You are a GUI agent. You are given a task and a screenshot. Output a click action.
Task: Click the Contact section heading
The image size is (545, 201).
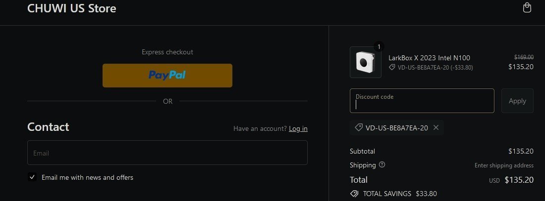pyautogui.click(x=48, y=127)
